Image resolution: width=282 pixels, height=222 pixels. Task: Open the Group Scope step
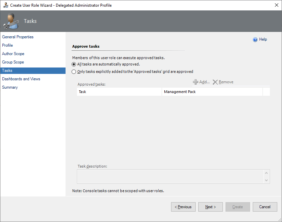click(13, 62)
